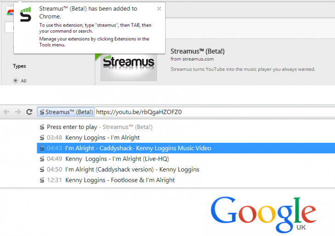Click Streamus icon beside the 04:50 result
The width and height of the screenshot is (335, 236).
tap(42, 169)
